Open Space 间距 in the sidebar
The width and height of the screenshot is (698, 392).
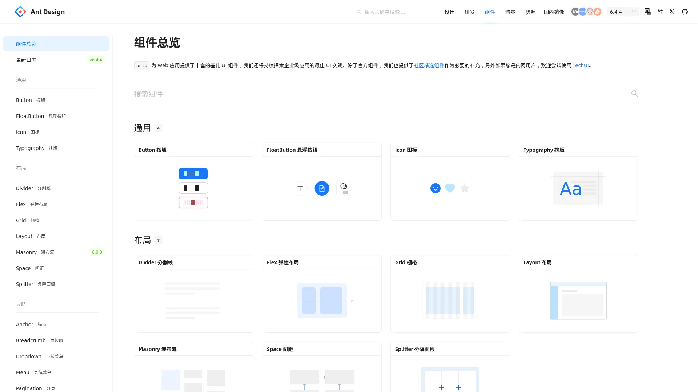[56, 268]
